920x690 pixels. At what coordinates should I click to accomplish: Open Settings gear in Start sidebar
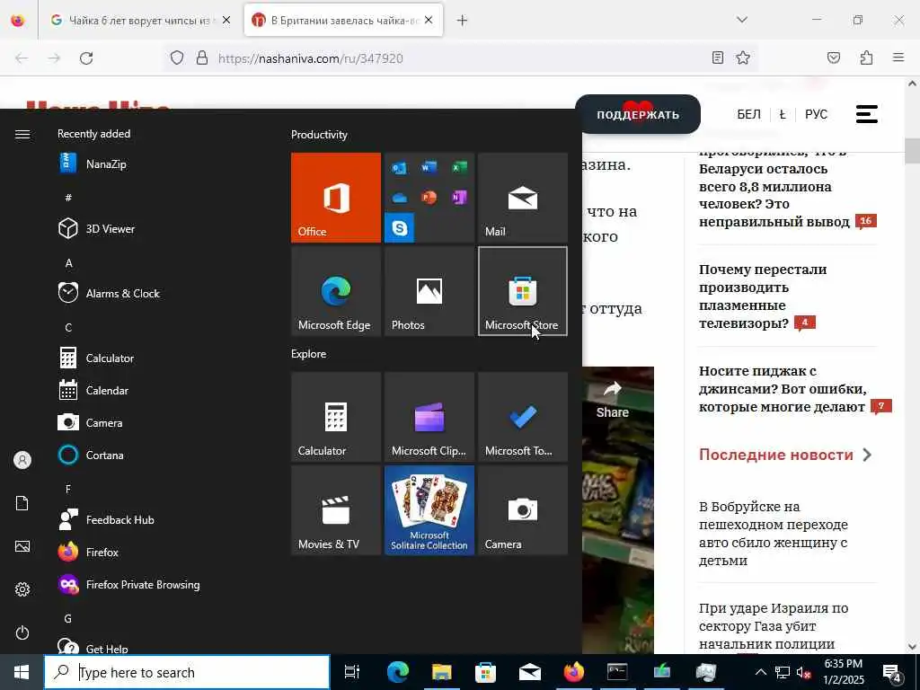pos(22,589)
